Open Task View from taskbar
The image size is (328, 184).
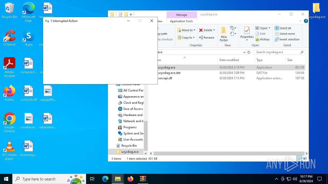92,179
